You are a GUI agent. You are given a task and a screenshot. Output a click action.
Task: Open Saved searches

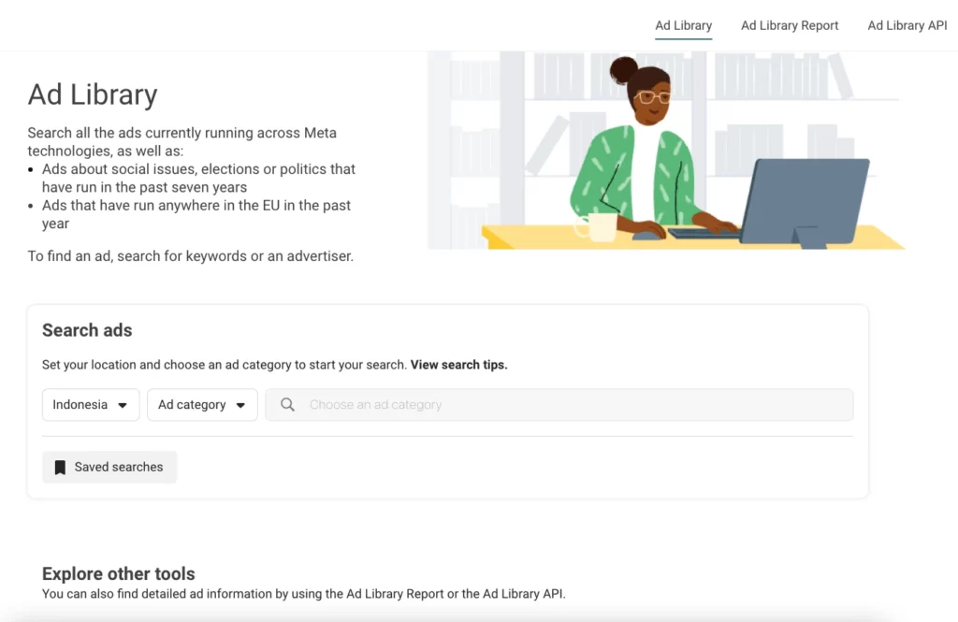point(109,467)
